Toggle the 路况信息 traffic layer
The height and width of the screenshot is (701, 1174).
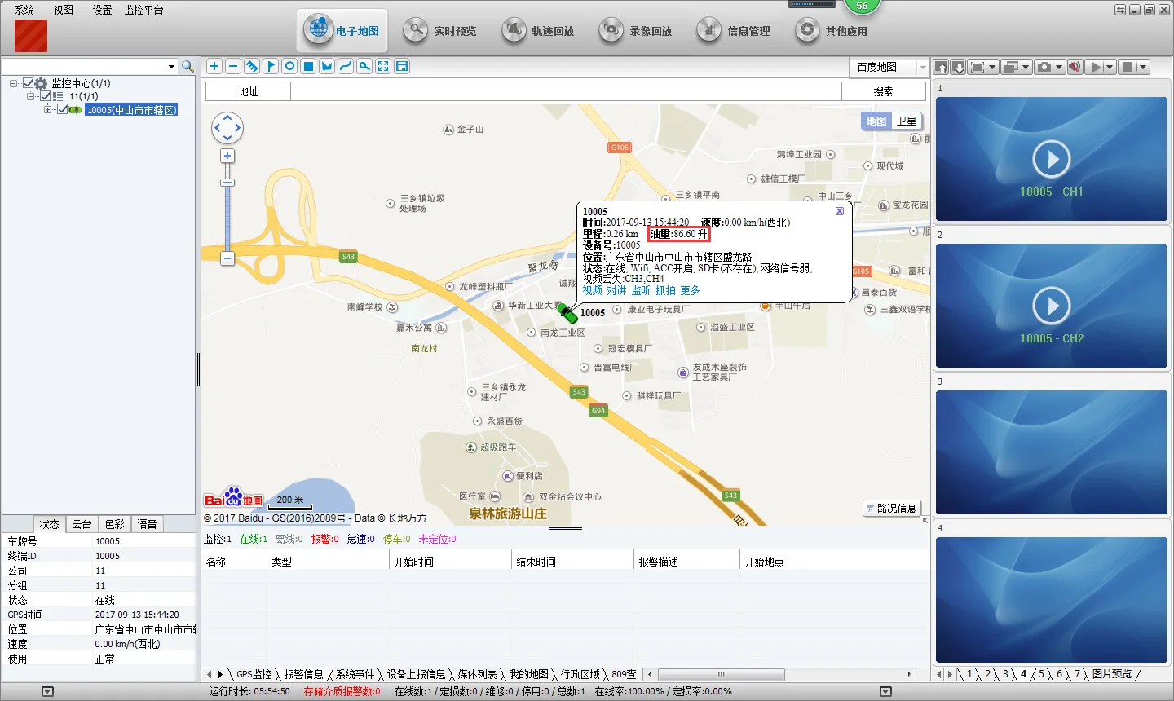[x=892, y=508]
